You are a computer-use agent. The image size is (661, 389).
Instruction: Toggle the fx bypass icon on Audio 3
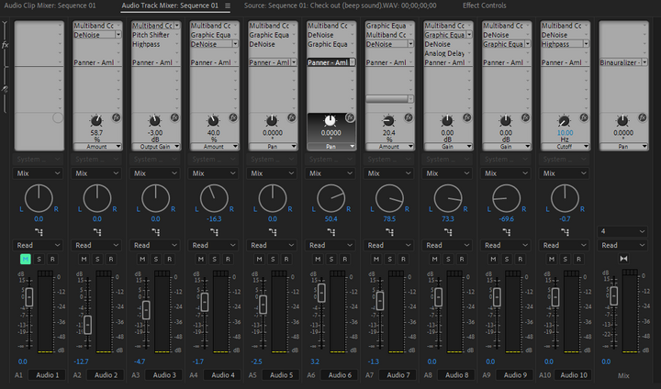[x=174, y=117]
